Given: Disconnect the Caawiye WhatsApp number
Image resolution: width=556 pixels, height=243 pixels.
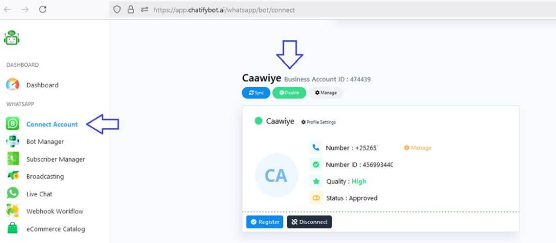Looking at the screenshot, I should coord(309,222).
